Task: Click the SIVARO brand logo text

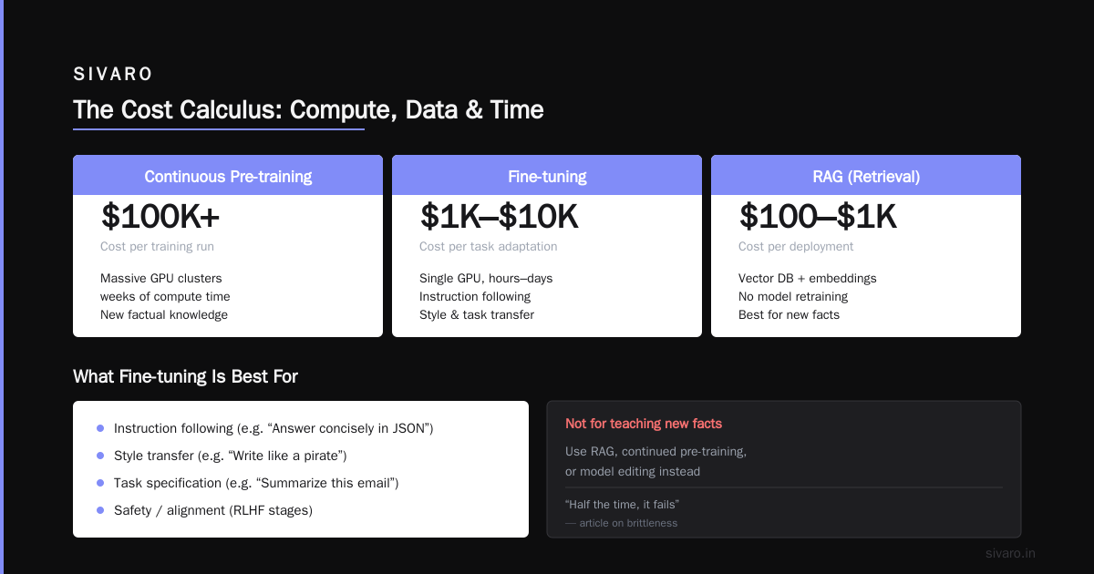Action: click(113, 74)
